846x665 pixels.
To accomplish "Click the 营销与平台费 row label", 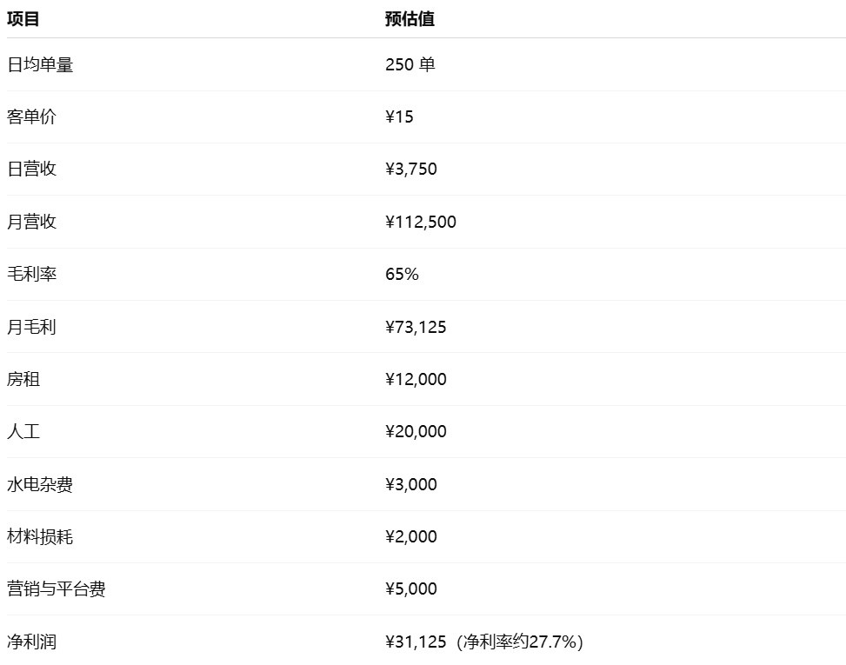I will (57, 589).
